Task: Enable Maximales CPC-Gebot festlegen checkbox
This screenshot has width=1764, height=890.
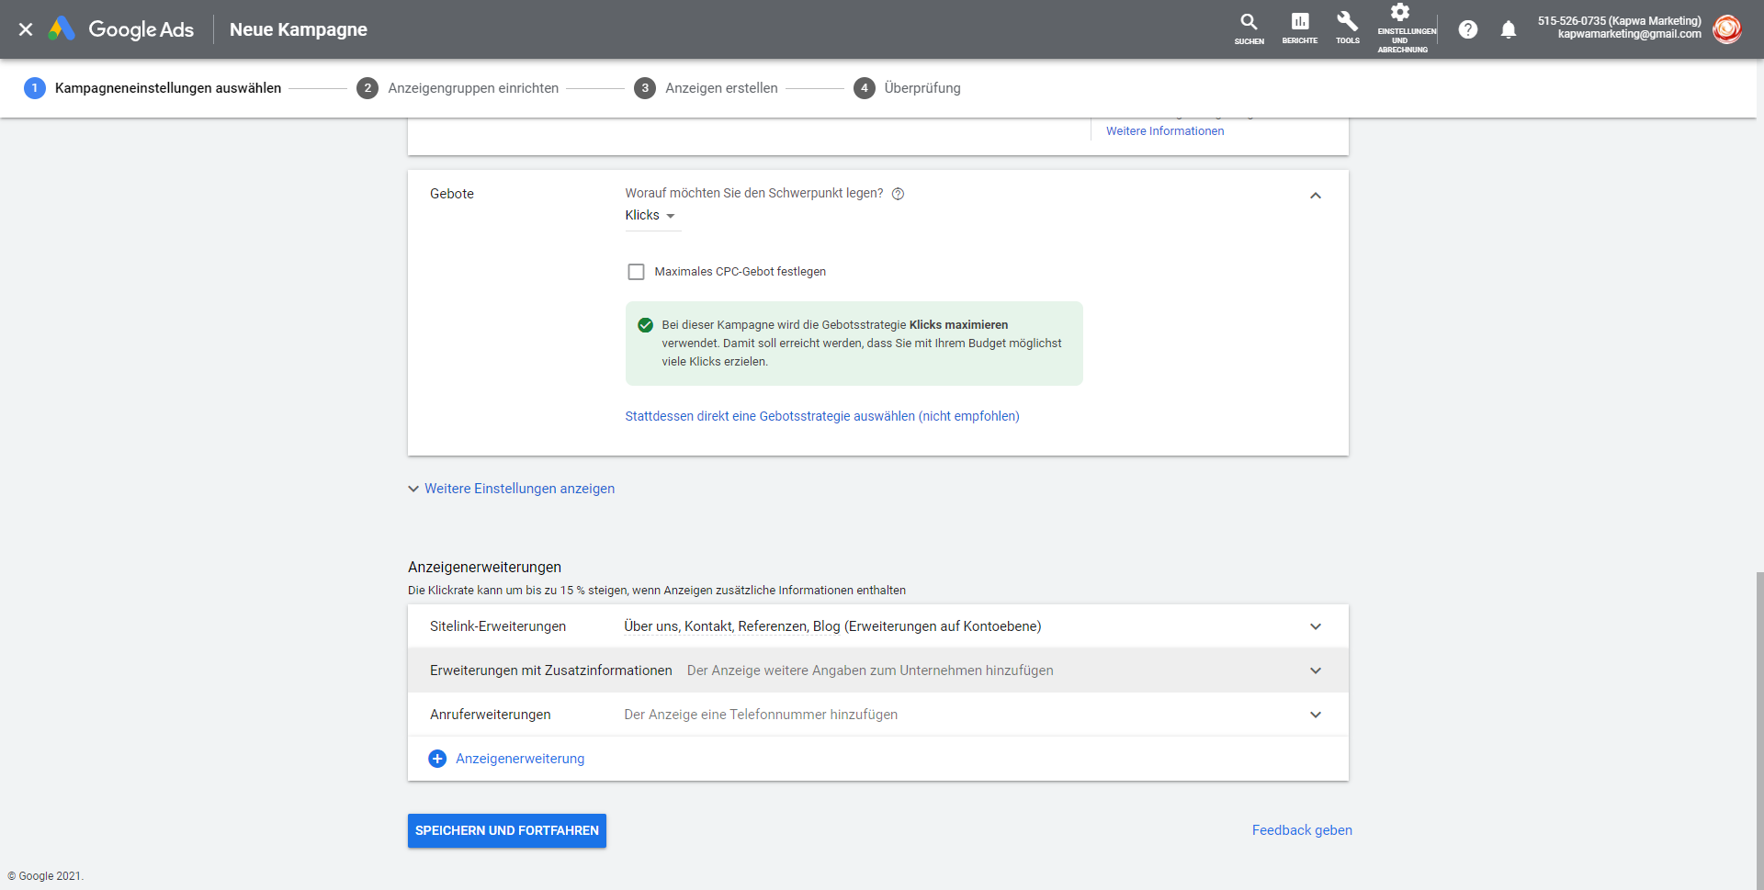Action: coord(636,272)
